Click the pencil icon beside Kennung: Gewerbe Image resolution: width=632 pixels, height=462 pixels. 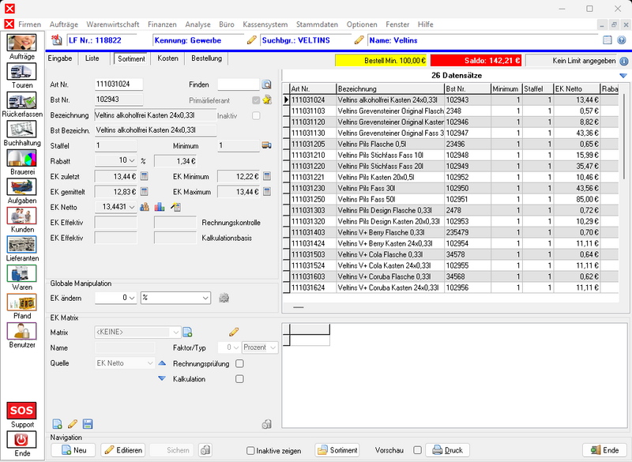[x=251, y=40]
